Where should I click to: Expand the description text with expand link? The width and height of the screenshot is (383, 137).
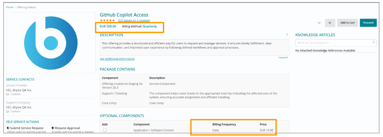pyautogui.click(x=283, y=57)
